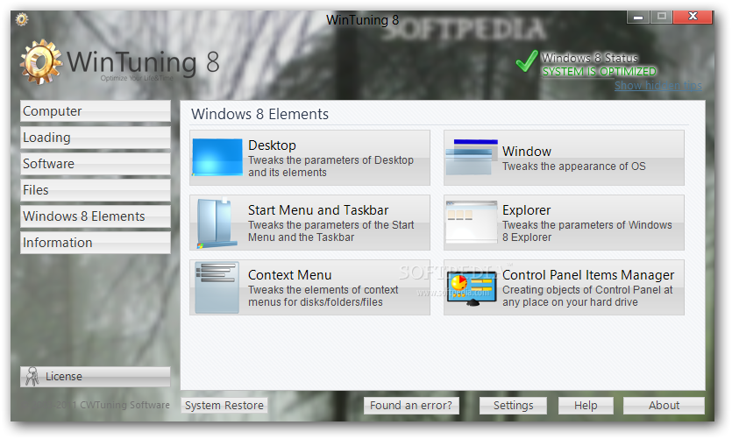This screenshot has width=732, height=439.
Task: Click the small gear icon in title bar
Action: pyautogui.click(x=21, y=19)
